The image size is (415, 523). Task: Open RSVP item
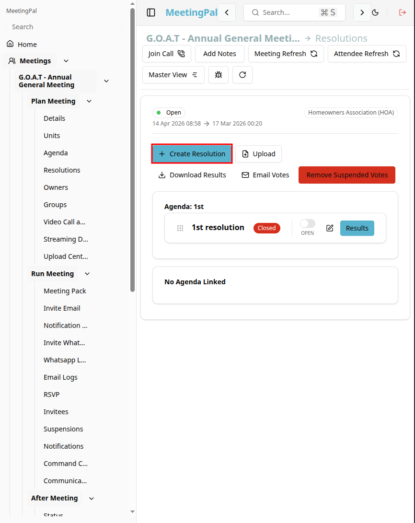click(51, 395)
